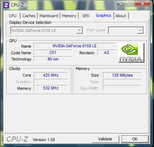Click the OK button

pyautogui.click(x=135, y=139)
